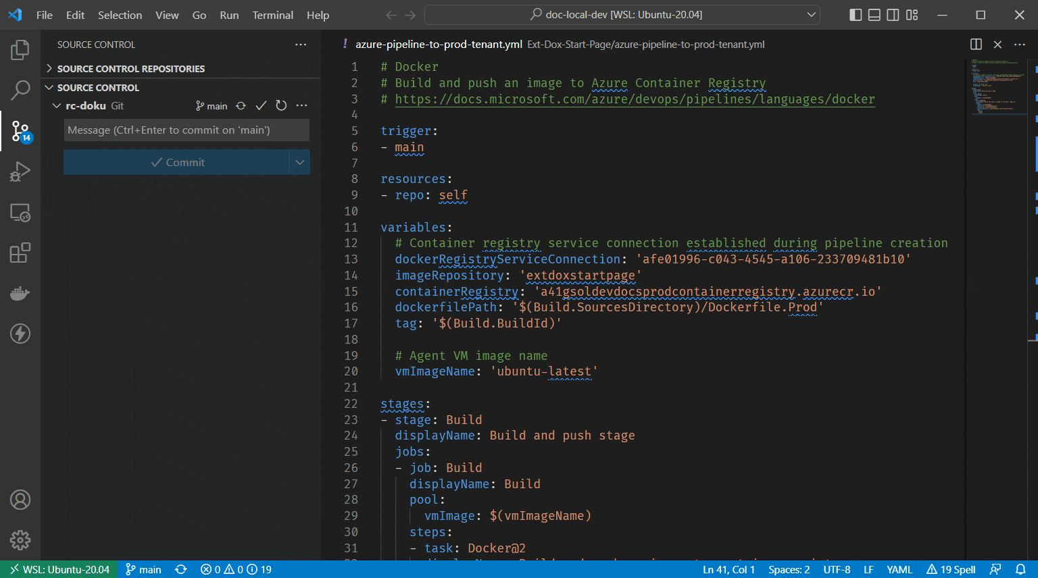Toggle bottom panel visibility
This screenshot has width=1038, height=578.
click(x=874, y=15)
